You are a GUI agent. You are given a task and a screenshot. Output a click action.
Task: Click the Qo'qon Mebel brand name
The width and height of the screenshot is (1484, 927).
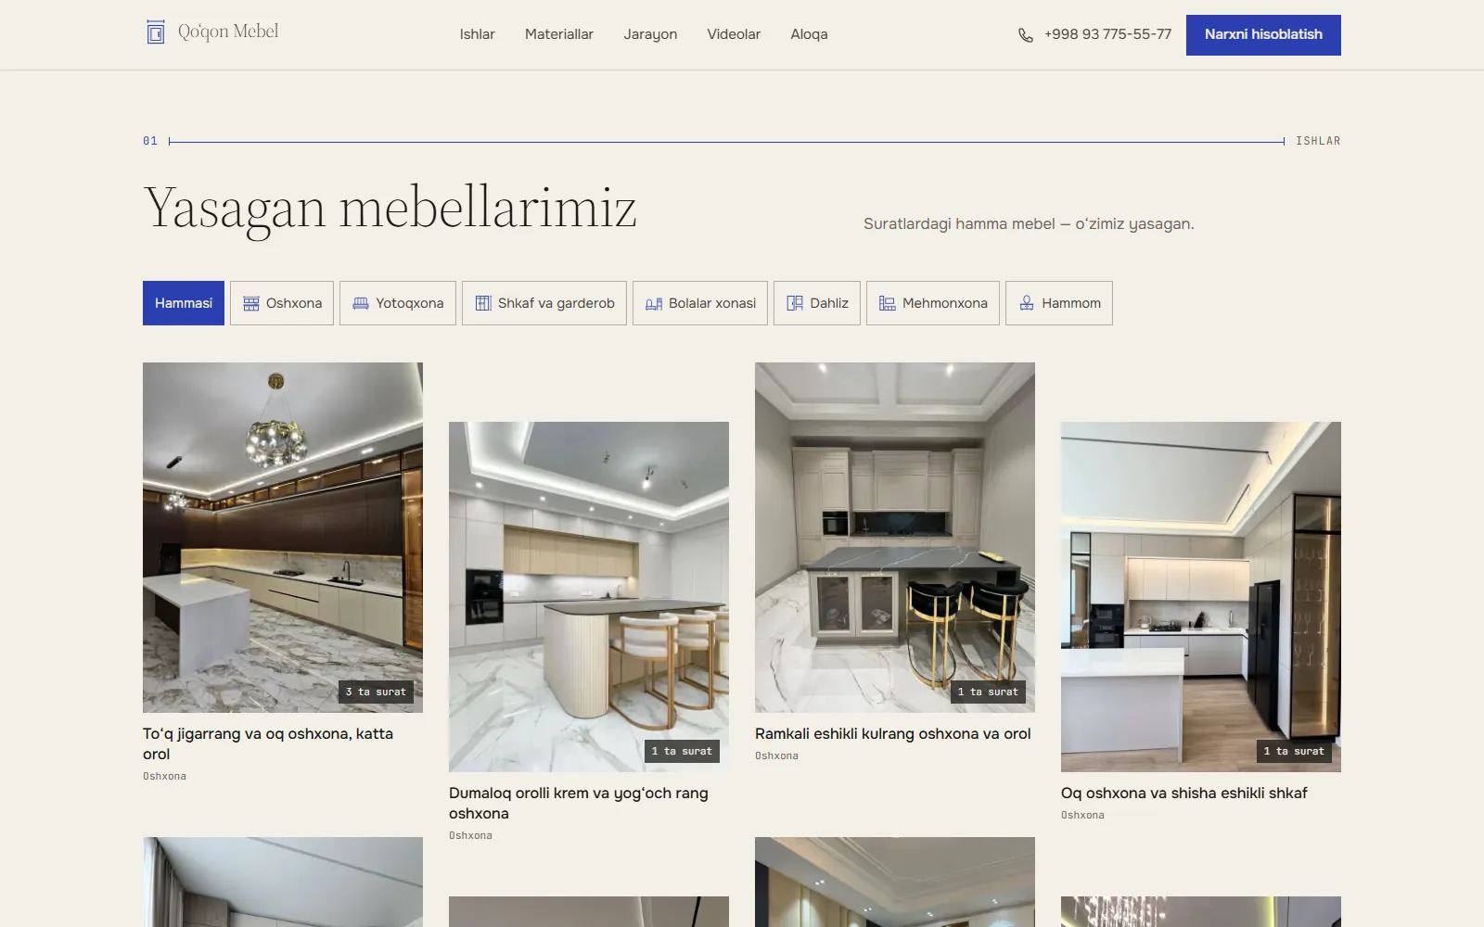point(228,32)
